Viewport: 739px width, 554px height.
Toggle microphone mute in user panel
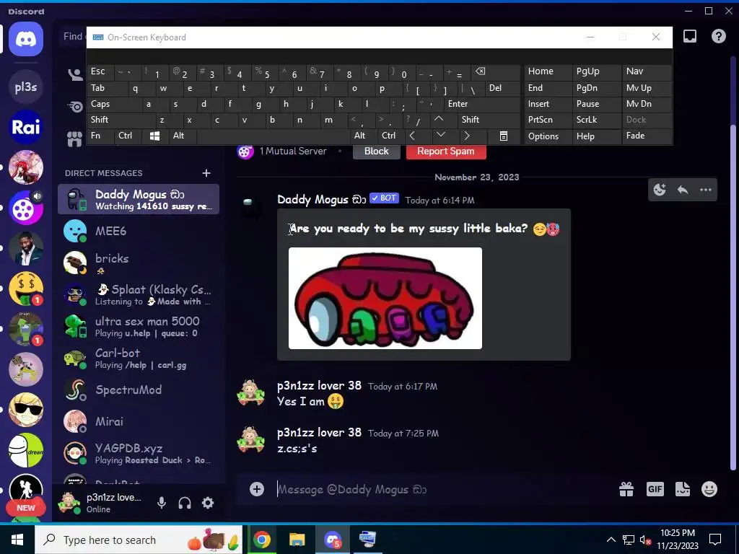[x=162, y=503]
